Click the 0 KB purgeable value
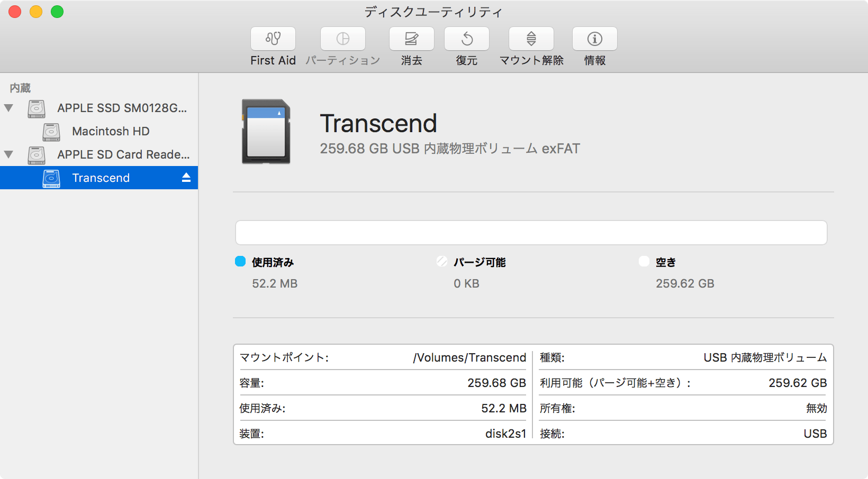This screenshot has height=479, width=868. pos(466,283)
